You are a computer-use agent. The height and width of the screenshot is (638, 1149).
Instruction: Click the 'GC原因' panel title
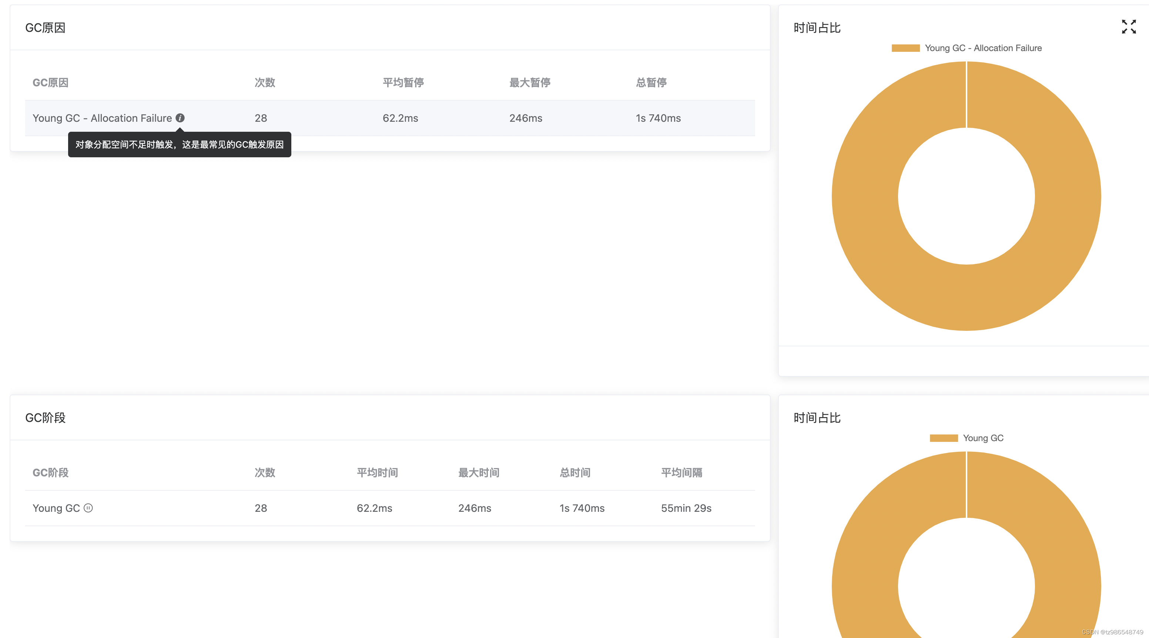click(46, 28)
